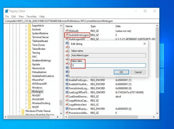Click the values pane scroll-down arrow
Screen dimensions: 174x129
(157, 113)
